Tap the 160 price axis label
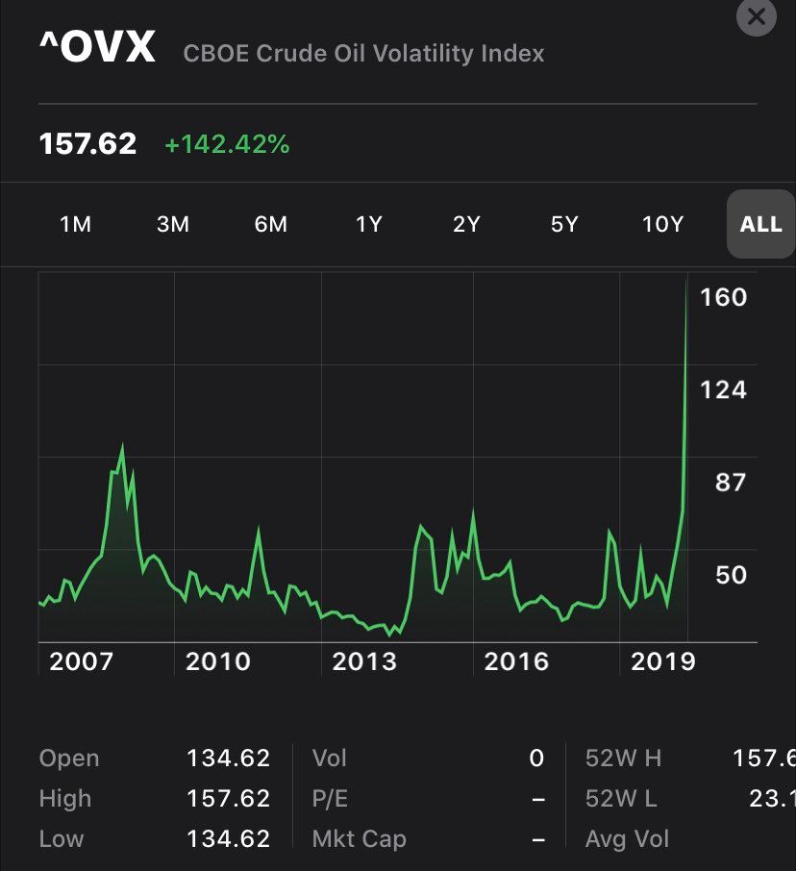This screenshot has width=796, height=871. pos(724,297)
